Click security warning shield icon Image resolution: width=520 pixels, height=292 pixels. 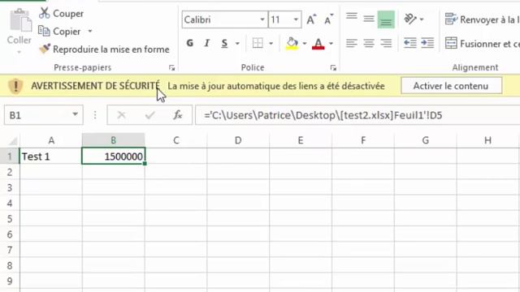coord(15,86)
